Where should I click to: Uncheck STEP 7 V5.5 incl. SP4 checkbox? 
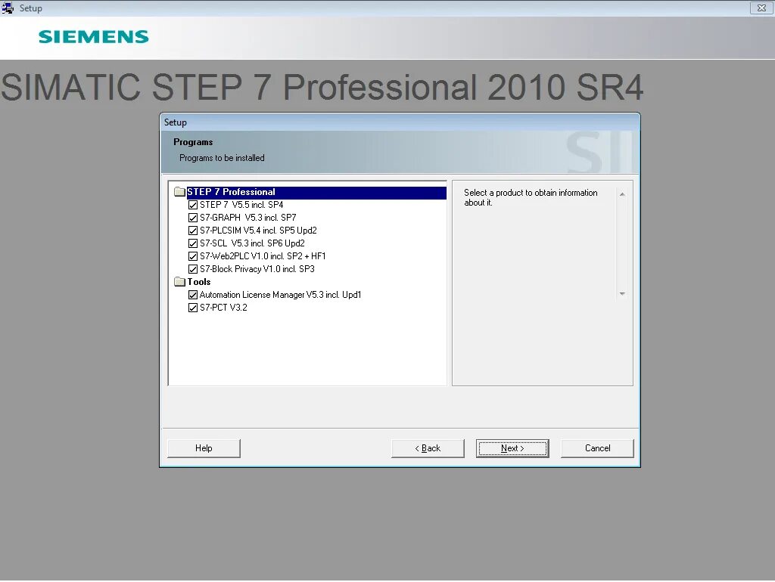pos(193,205)
